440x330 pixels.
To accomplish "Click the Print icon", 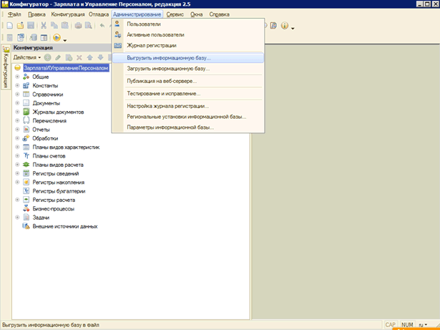I will coord(78,26).
